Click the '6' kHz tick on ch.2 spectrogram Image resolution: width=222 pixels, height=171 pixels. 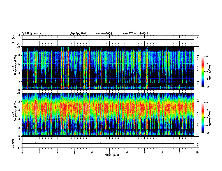(x=19, y=110)
